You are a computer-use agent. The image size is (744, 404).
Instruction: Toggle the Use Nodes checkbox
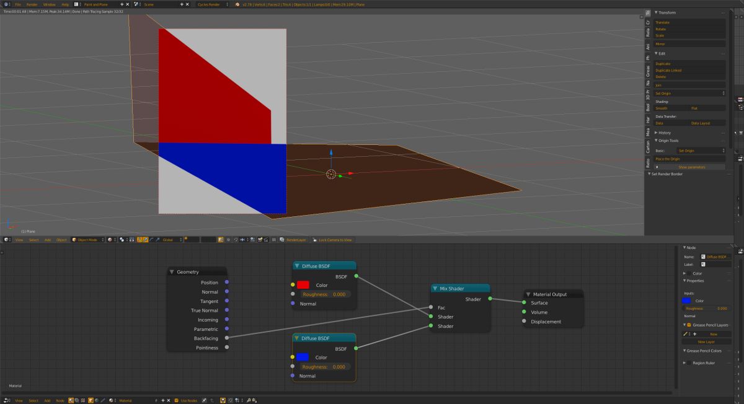point(177,400)
